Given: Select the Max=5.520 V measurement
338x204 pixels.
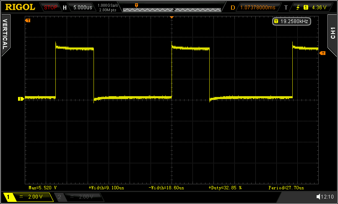Looking at the screenshot, I should [42, 188].
